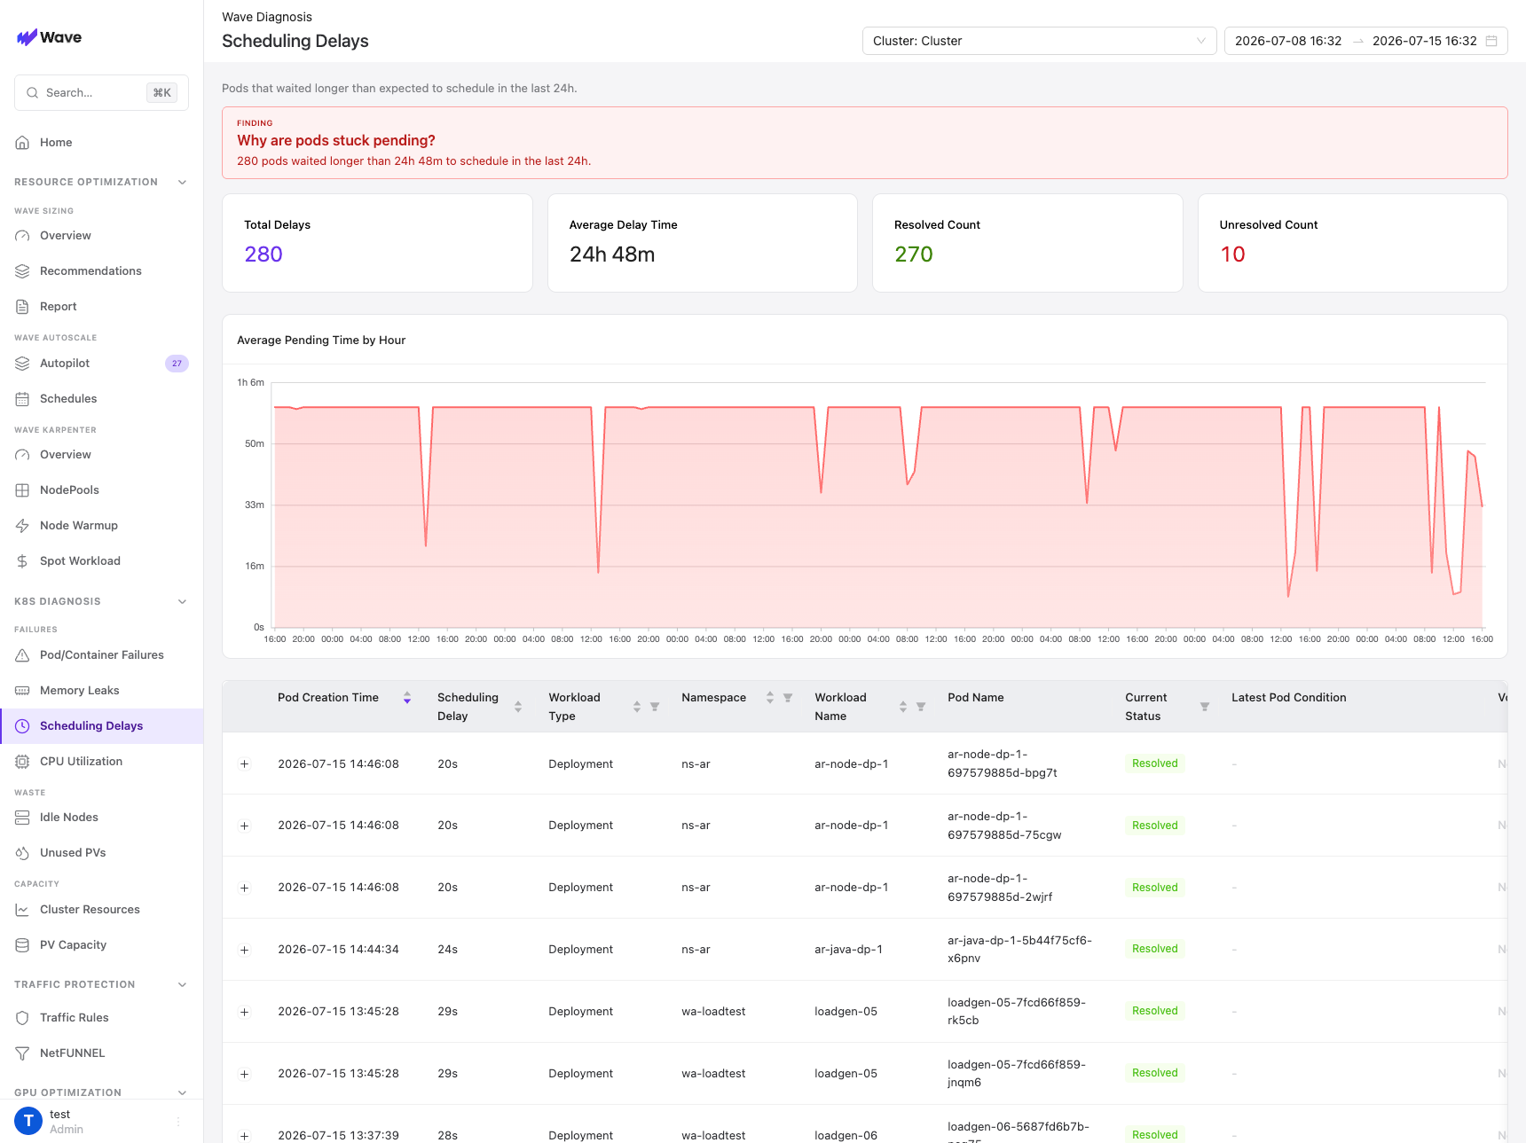The width and height of the screenshot is (1526, 1143).
Task: Open Unused PVs icon
Action: (22, 853)
